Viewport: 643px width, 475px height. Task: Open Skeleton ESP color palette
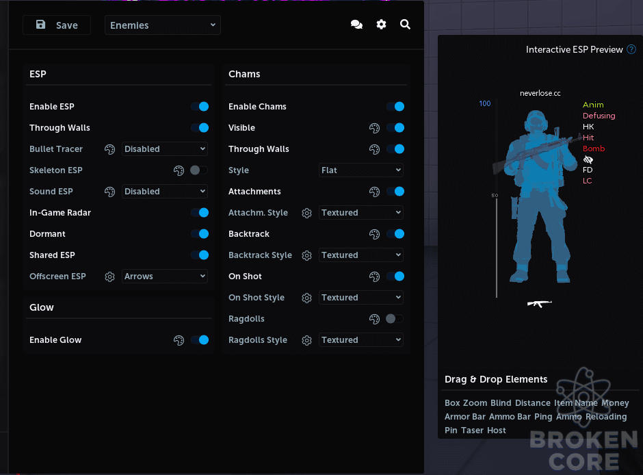(179, 170)
